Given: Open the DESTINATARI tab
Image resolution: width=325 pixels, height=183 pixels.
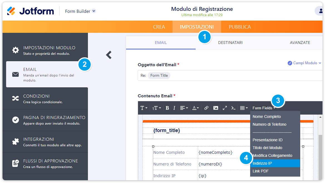Looking at the screenshot, I should (230, 43).
